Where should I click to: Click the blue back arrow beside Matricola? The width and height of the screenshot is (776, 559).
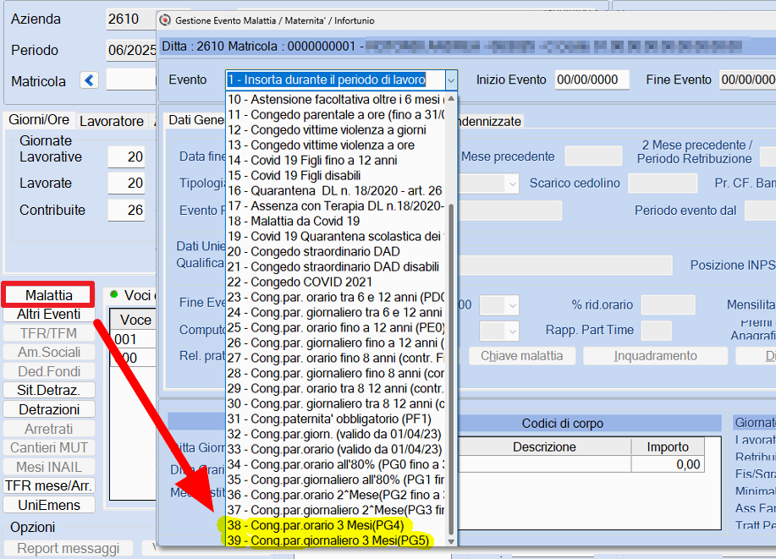[x=89, y=80]
